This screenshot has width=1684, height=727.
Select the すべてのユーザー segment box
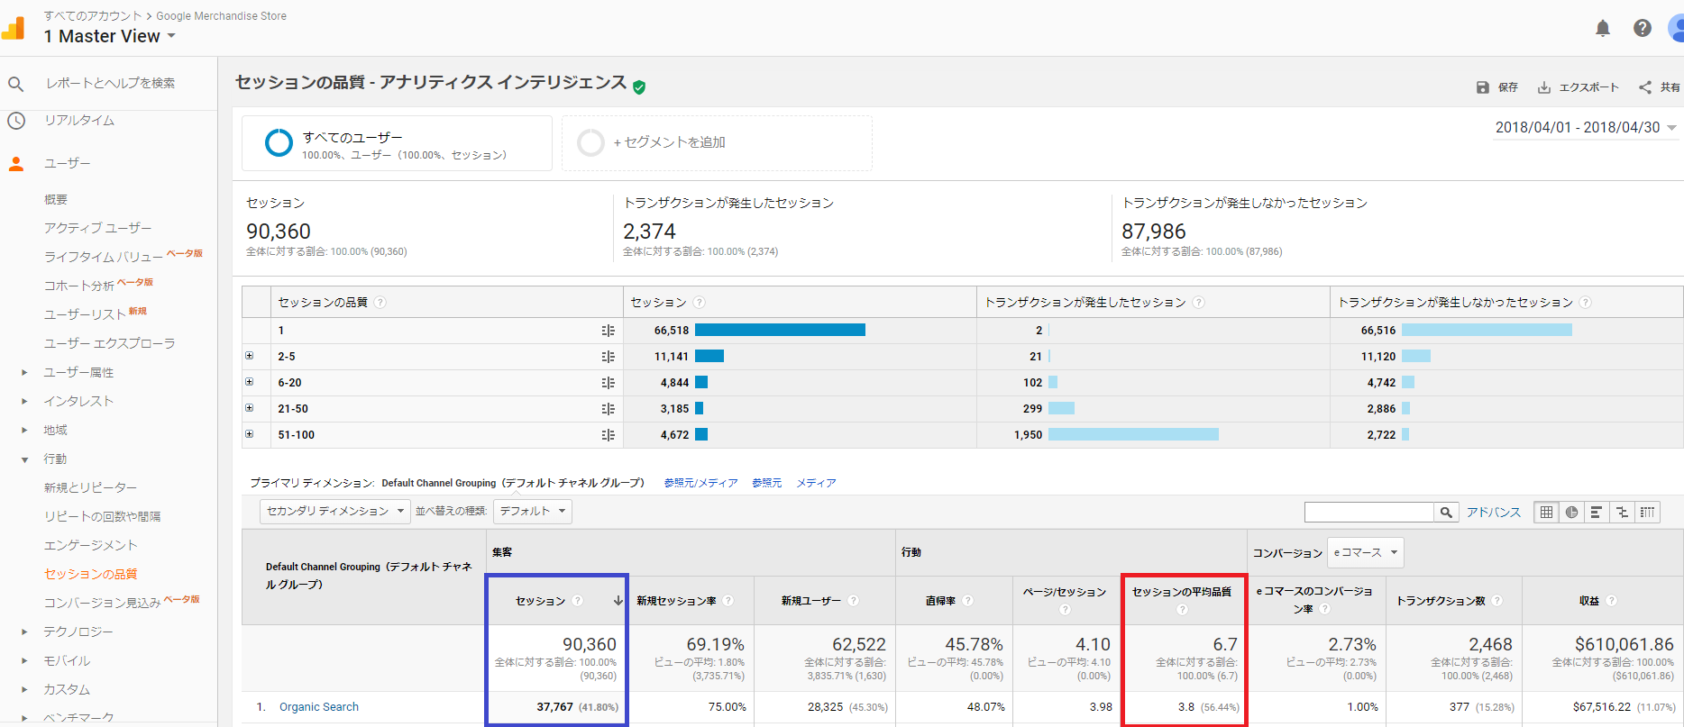(x=397, y=143)
